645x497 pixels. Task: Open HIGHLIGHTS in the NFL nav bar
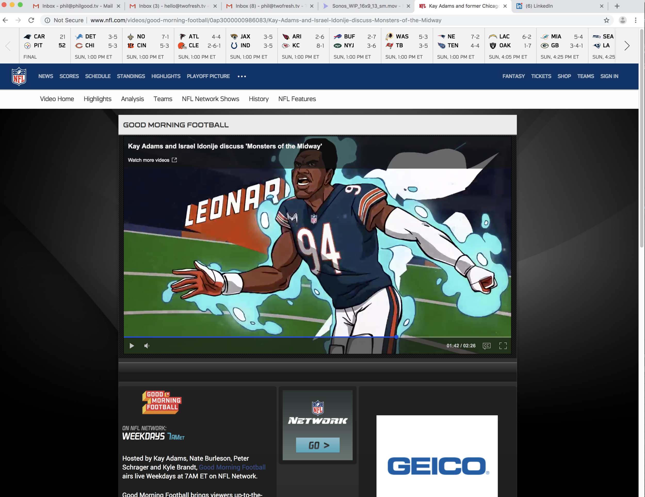166,76
